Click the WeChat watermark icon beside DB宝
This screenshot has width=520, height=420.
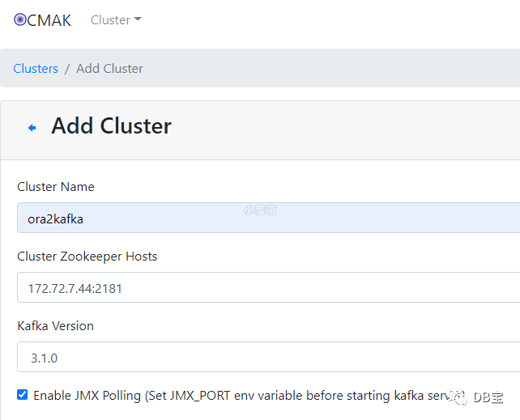tap(459, 396)
